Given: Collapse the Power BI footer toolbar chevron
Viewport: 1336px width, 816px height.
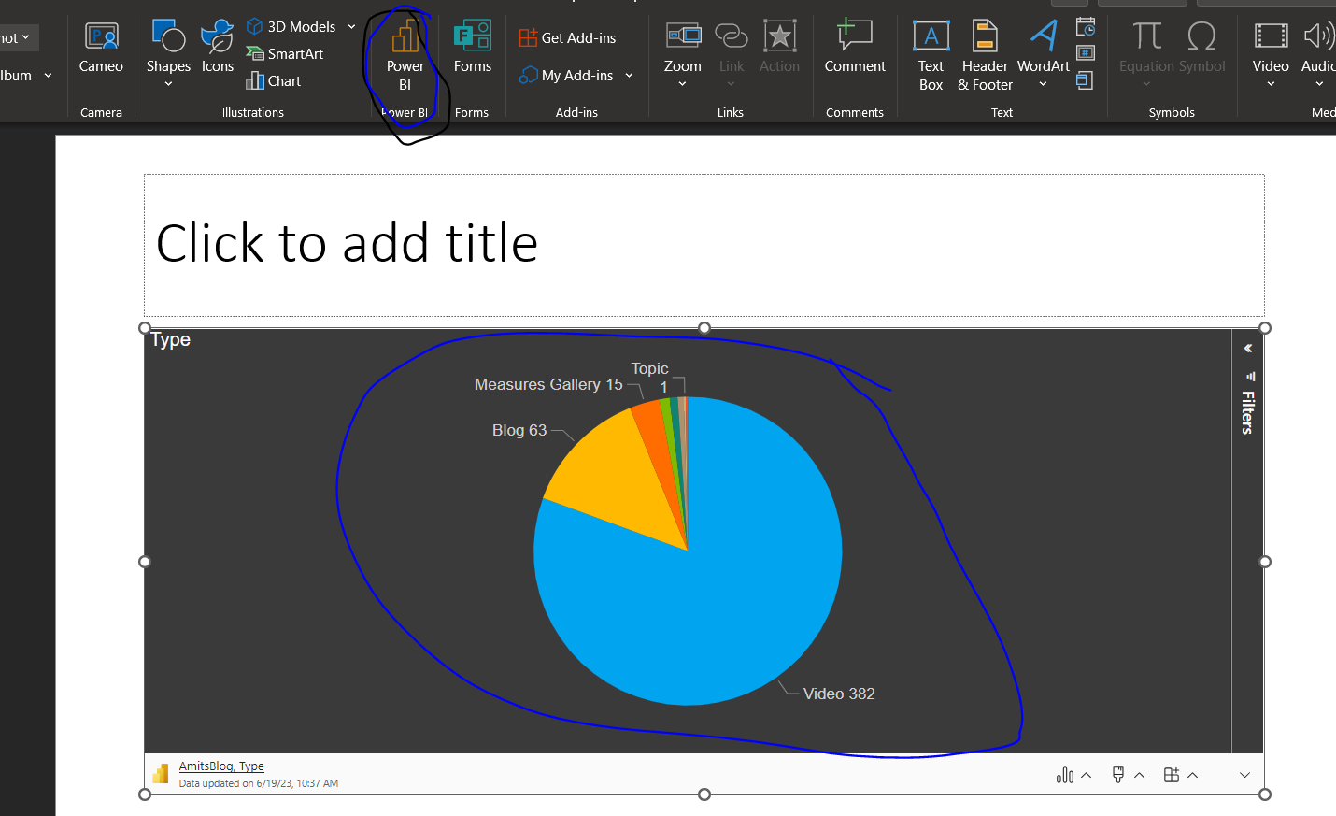Looking at the screenshot, I should pyautogui.click(x=1244, y=775).
